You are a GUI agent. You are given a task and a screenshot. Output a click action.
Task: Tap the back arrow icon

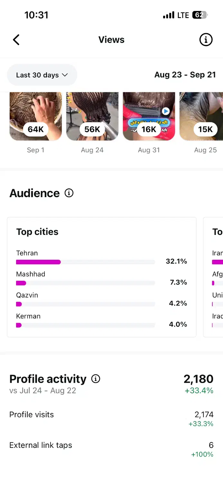(x=16, y=40)
